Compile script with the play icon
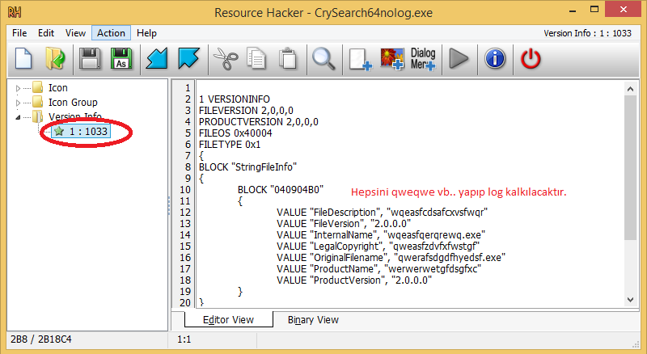The width and height of the screenshot is (647, 354). 458,58
